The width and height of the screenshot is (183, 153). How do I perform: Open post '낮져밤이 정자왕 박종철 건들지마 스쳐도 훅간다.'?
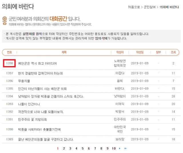point(51,96)
